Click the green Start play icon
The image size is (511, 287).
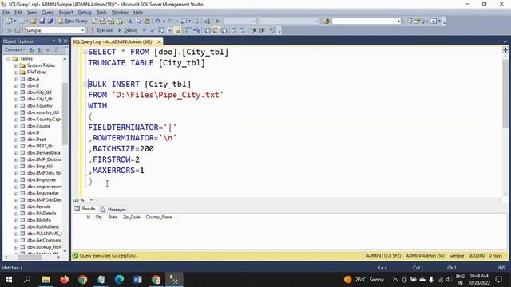pyautogui.click(x=218, y=21)
